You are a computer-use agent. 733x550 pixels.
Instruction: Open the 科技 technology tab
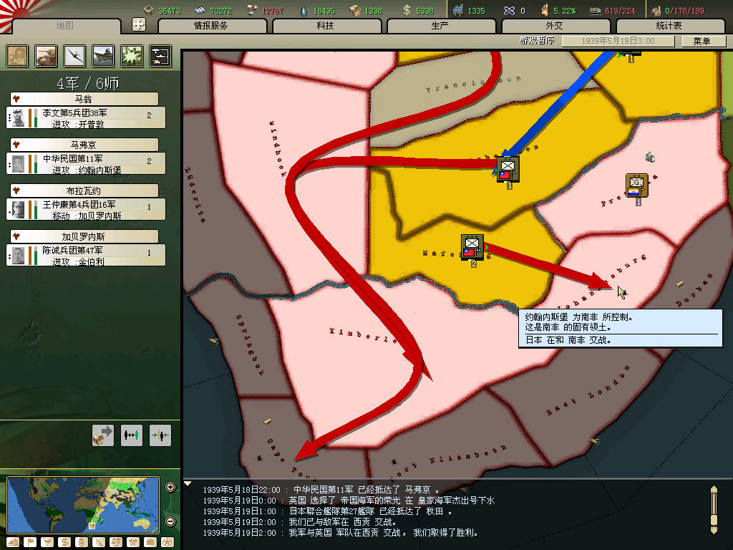(326, 26)
